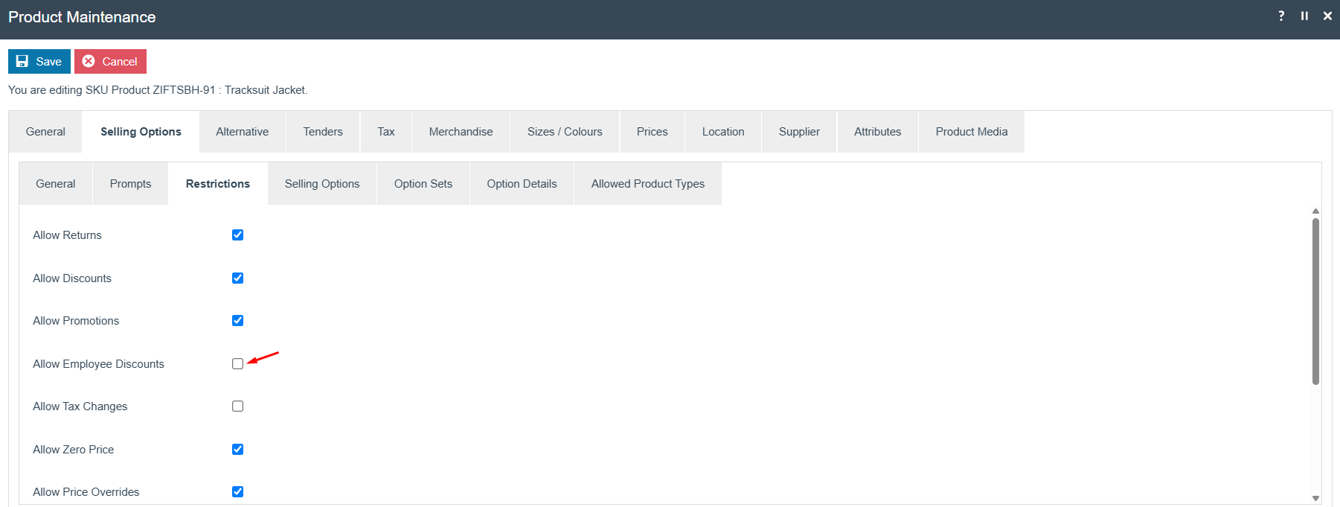This screenshot has height=507, width=1340.
Task: Switch to Option Sets sub-tab
Action: 423,184
